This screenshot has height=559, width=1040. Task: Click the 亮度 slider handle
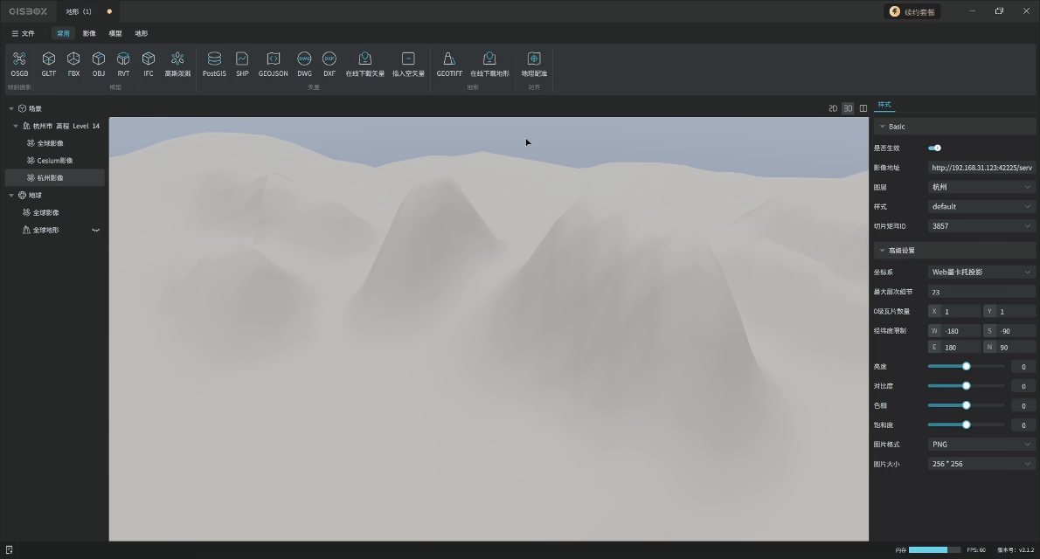[x=966, y=367]
